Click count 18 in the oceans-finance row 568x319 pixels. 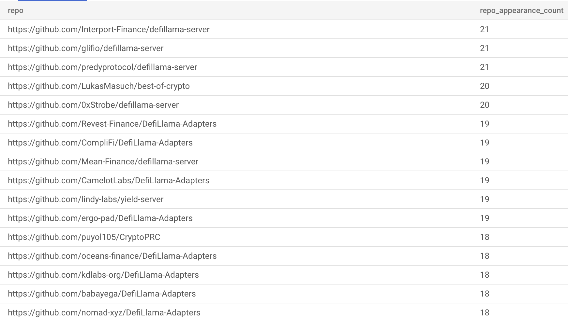(485, 256)
